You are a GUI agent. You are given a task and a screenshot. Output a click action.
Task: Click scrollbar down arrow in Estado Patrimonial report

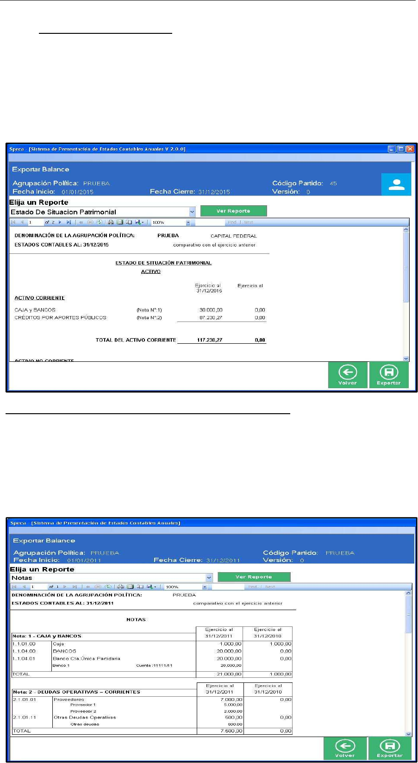tap(406, 358)
